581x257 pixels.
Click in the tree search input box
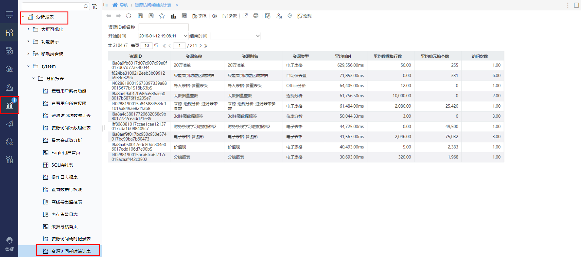pos(53,6)
